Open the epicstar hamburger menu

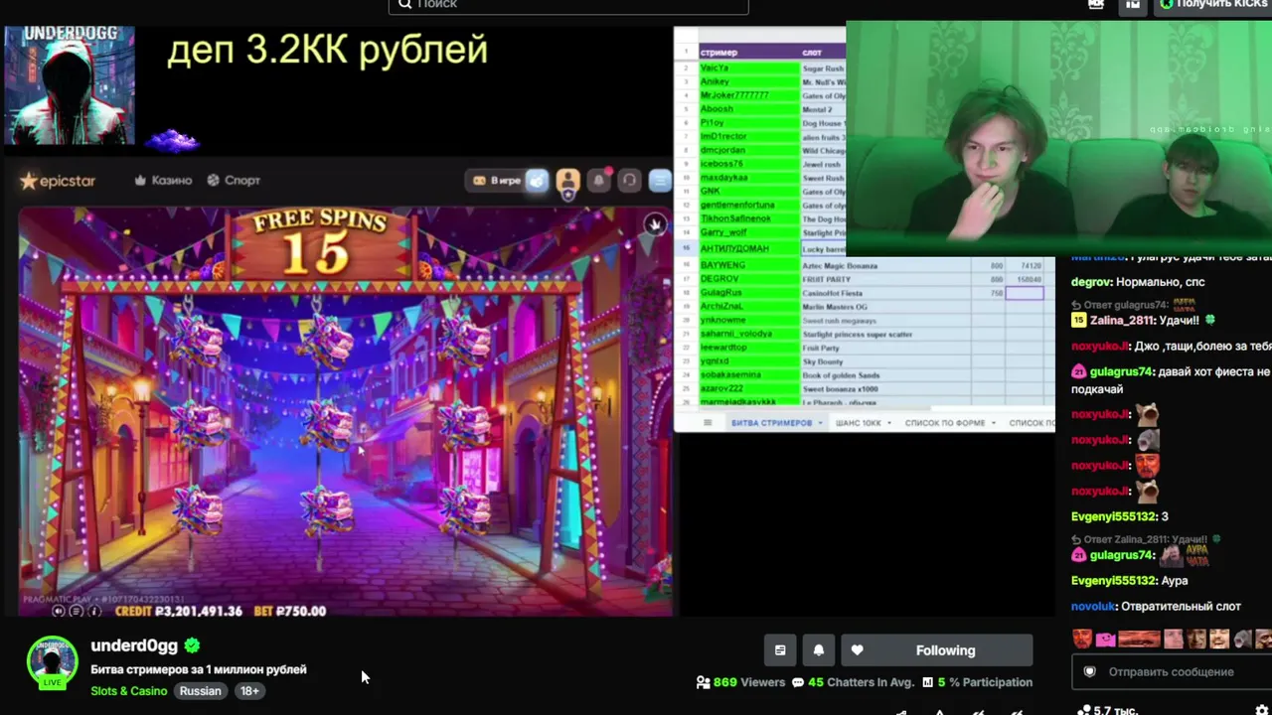[660, 181]
